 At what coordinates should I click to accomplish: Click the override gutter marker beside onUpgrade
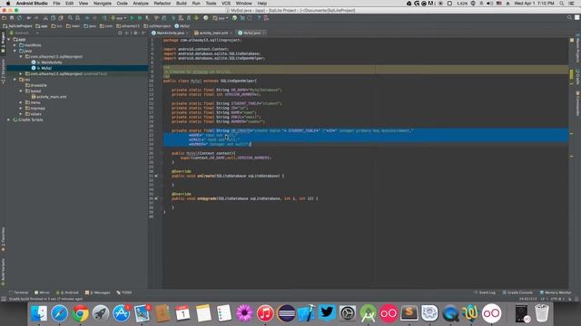click(x=156, y=198)
